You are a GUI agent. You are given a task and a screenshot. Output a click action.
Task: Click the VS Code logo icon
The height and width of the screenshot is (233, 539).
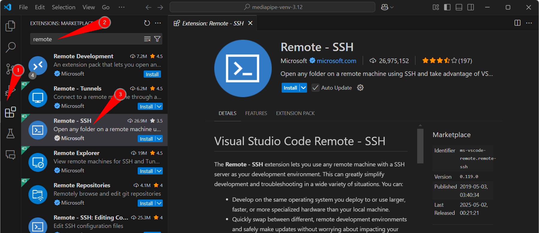point(8,7)
